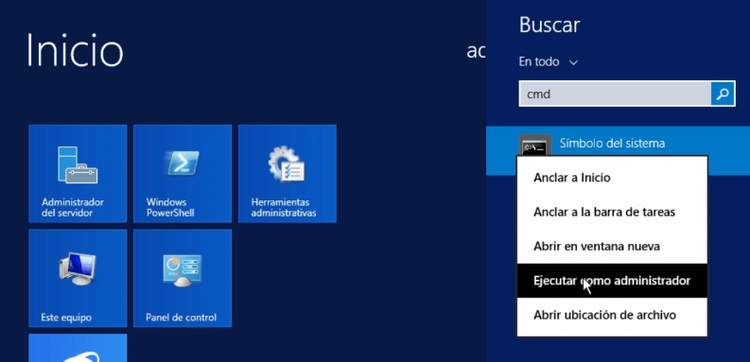Open the Panel de control tile
750x362 pixels.
point(183,278)
